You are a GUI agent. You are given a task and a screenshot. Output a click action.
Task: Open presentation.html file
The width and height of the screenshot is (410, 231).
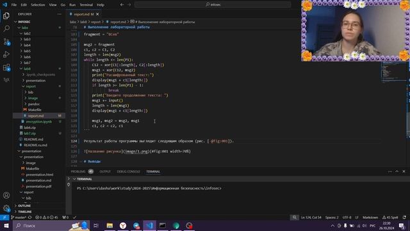tap(39, 175)
